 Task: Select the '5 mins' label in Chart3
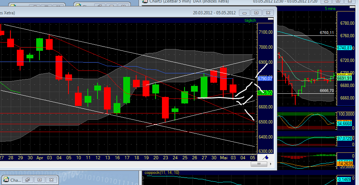[330, 9]
